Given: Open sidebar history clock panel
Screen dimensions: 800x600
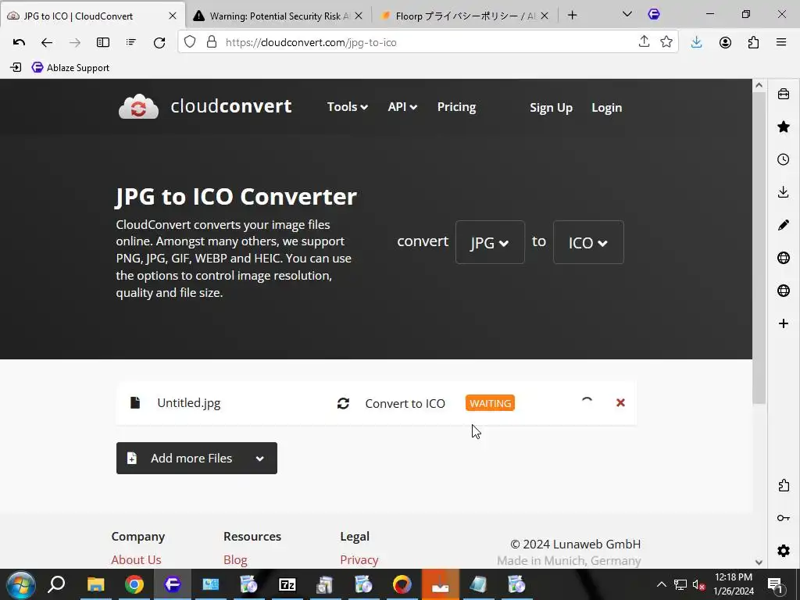Looking at the screenshot, I should click(x=784, y=159).
